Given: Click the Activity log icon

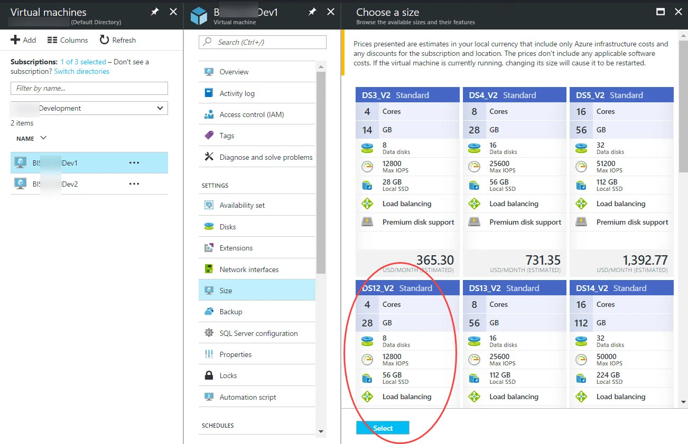Looking at the screenshot, I should (209, 93).
